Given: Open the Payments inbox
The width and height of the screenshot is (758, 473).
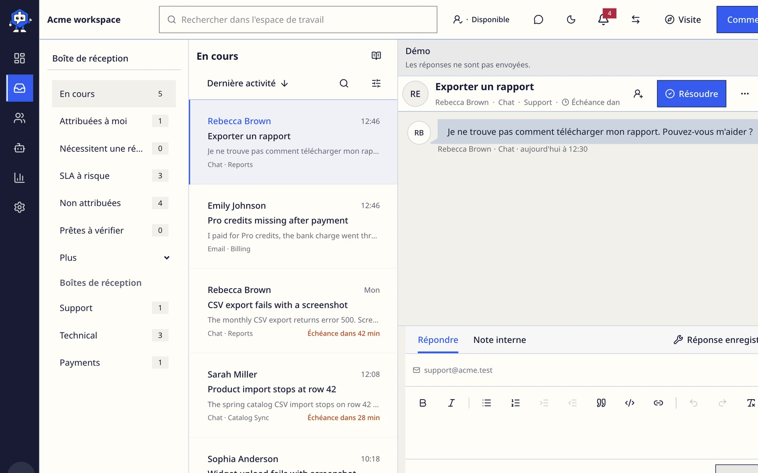Looking at the screenshot, I should (x=114, y=363).
